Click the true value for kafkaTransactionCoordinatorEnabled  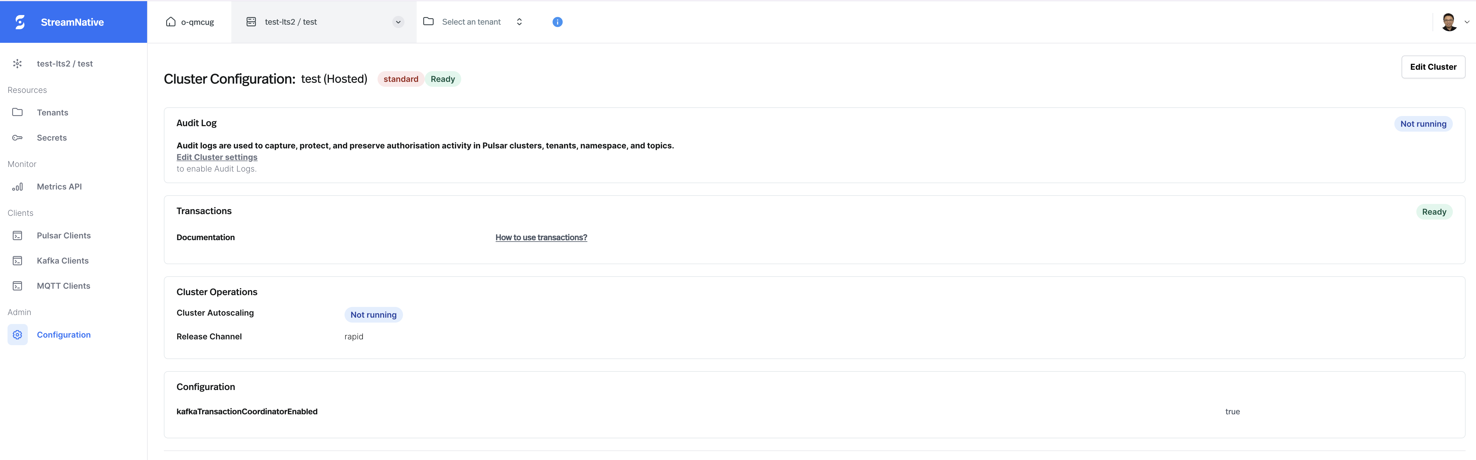(1233, 411)
